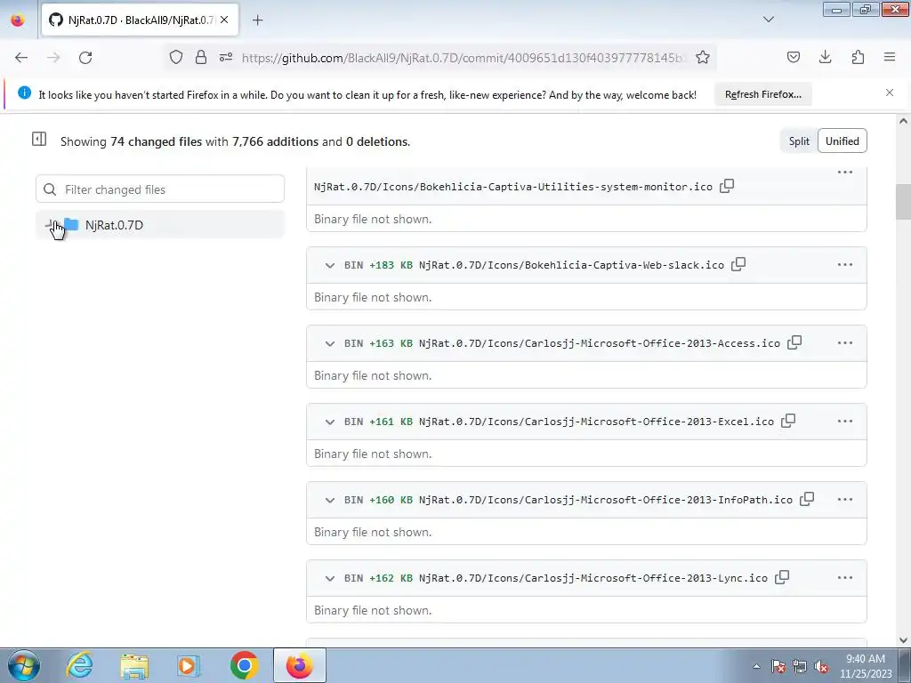
Task: Copy path of Office-2013-Excel.ico
Action: (788, 421)
